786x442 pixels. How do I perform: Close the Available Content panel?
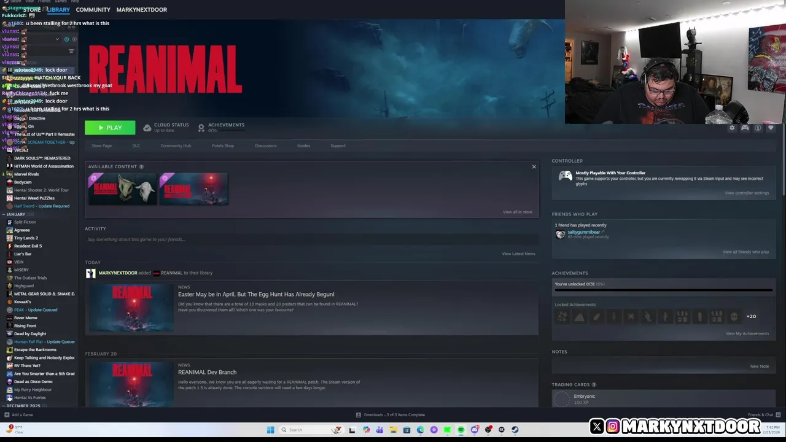coord(534,167)
